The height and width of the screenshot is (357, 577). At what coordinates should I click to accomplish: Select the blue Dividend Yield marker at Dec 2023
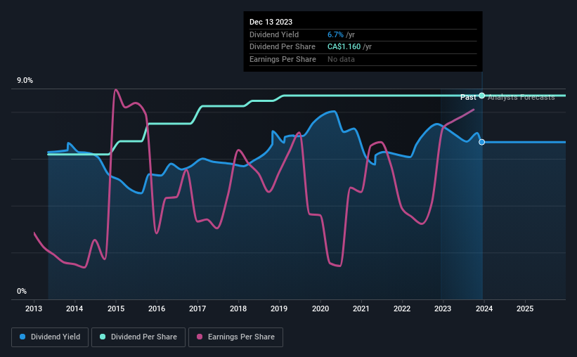coord(481,142)
